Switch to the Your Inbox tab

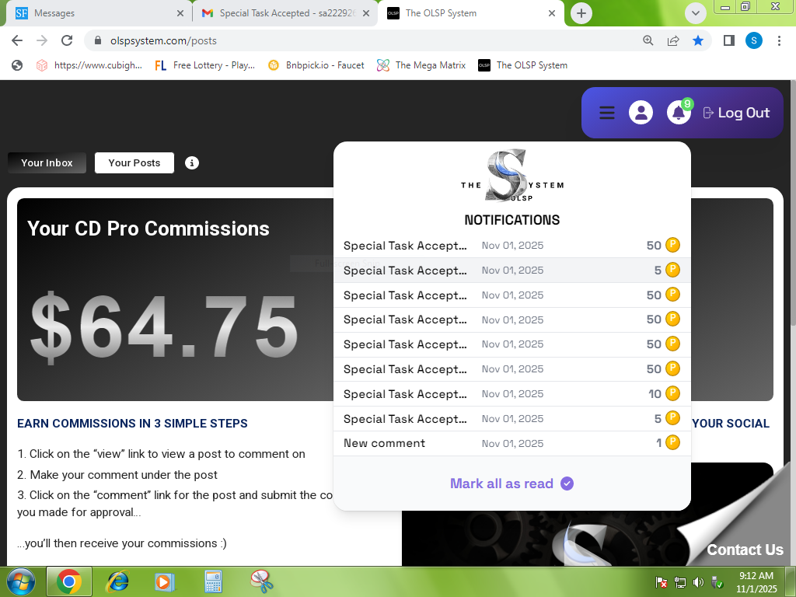point(47,162)
